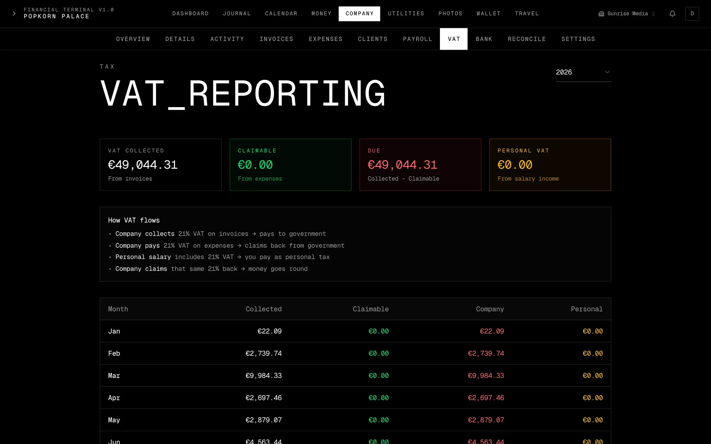The width and height of the screenshot is (711, 444).
Task: Go to the Expenses tab
Action: [326, 39]
